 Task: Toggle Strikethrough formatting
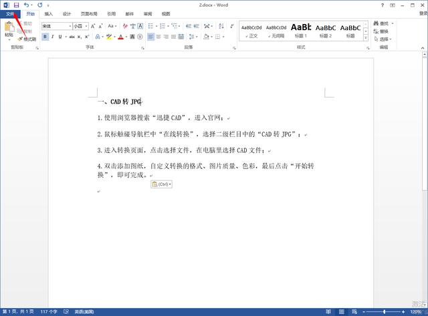click(x=72, y=37)
